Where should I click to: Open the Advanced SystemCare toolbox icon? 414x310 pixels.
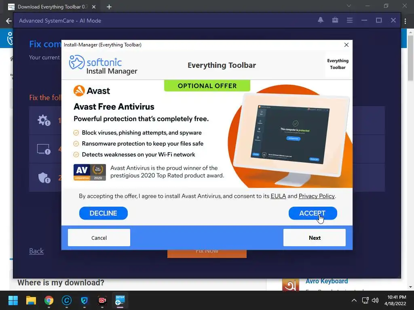point(335,20)
